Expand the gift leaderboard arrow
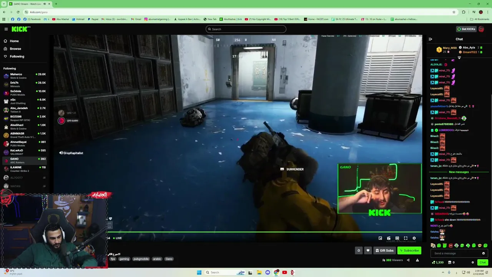 coord(459,57)
